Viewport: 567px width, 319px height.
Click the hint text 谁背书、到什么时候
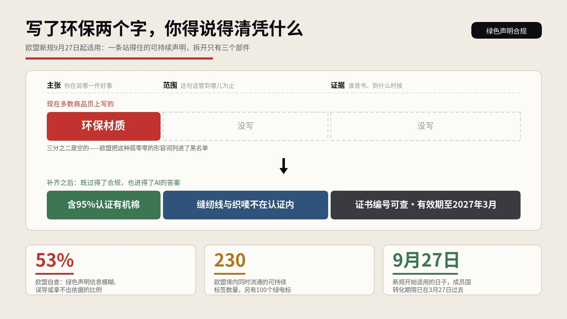click(375, 86)
